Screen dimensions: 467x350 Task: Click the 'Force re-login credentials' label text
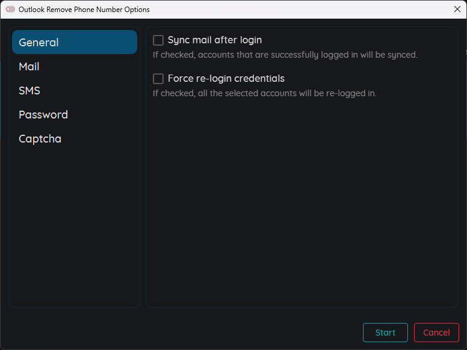(x=226, y=78)
